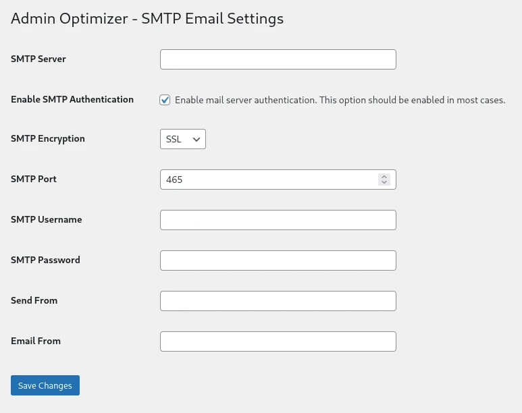Screen dimensions: 522x413
Task: Click the 'SMTP Encryption' field label
Action: pos(48,138)
